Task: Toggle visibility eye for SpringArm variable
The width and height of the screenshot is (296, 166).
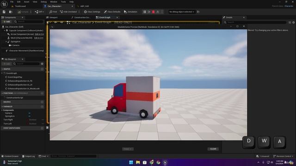Action: tap(29, 116)
